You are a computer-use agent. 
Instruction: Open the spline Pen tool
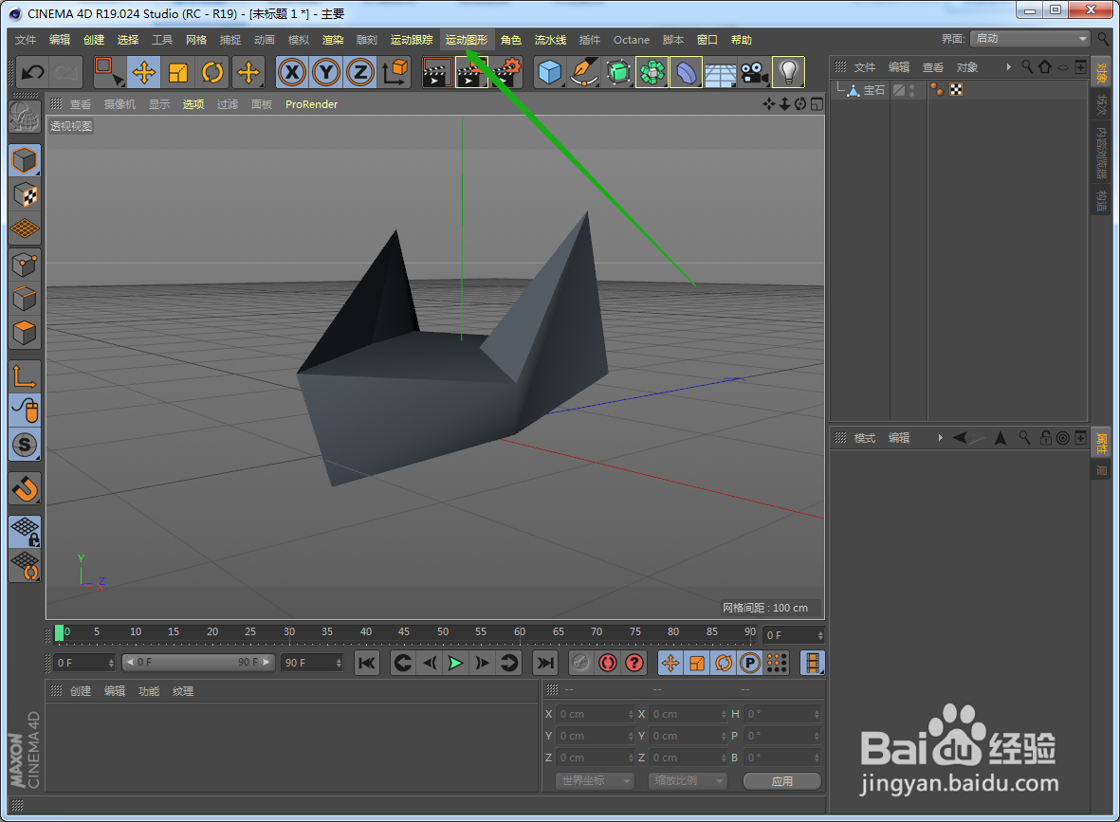click(583, 72)
